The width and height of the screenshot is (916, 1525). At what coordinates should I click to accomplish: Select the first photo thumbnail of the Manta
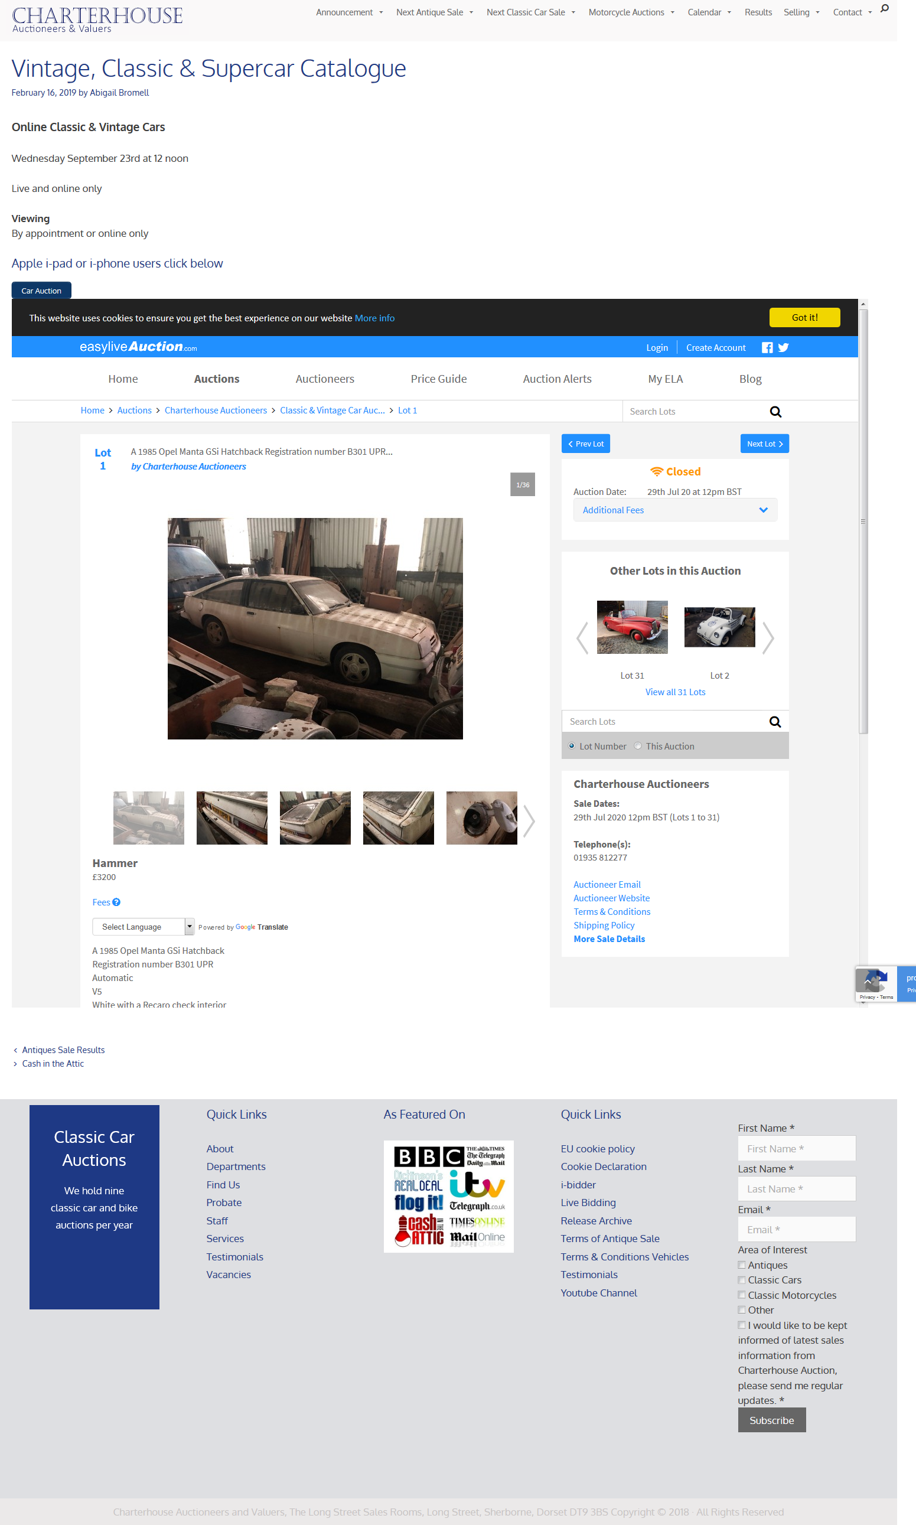149,818
